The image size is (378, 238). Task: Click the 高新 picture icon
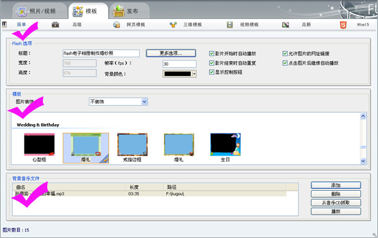[285, 25]
